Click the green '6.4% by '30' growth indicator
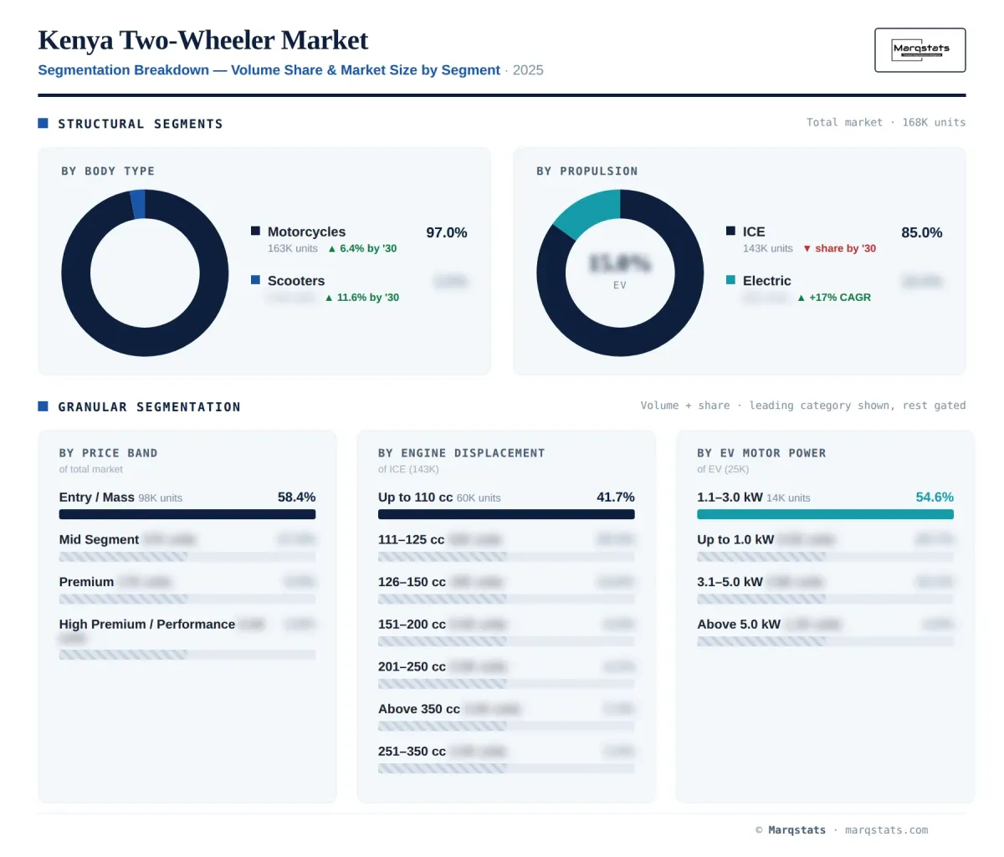 point(362,248)
